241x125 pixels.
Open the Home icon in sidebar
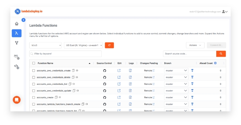[x=17, y=24]
